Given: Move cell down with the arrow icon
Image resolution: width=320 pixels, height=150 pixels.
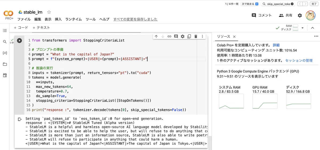Looking at the screenshot, I should click(x=163, y=36).
